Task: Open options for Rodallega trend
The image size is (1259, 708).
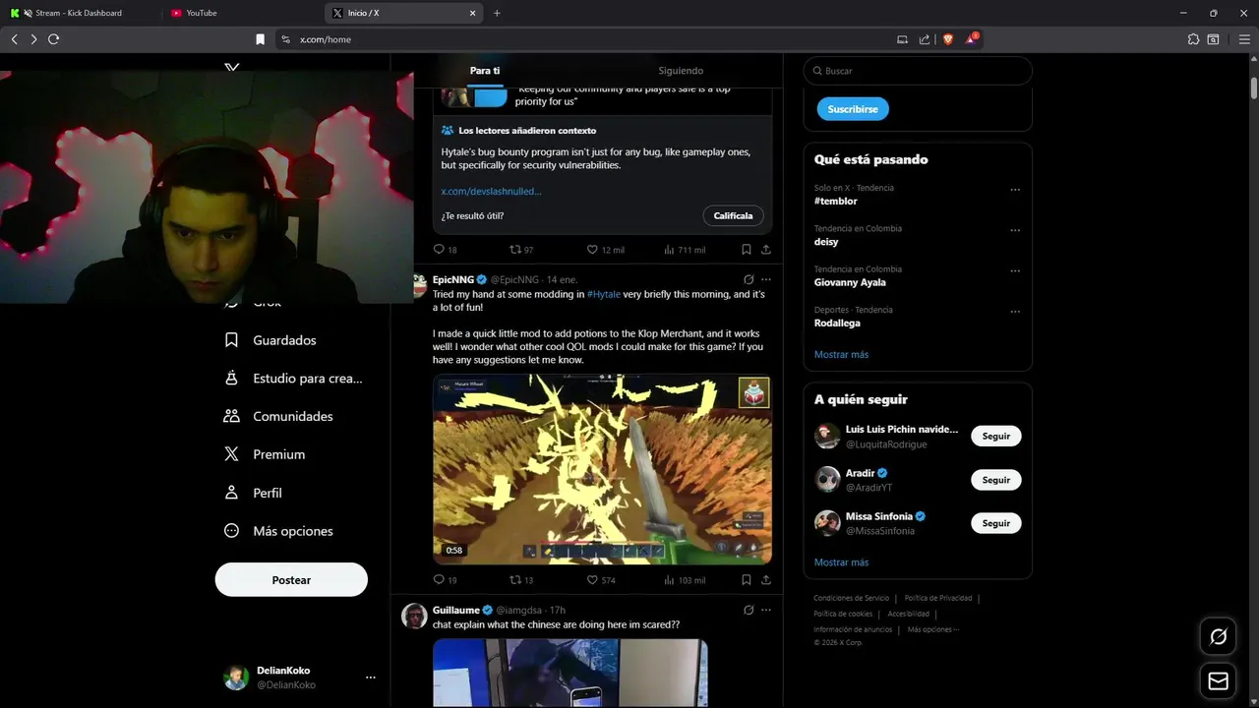Action: coord(1015,312)
